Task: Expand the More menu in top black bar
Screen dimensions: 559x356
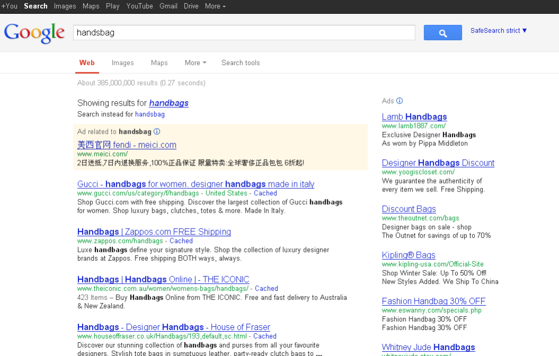Action: pos(215,6)
